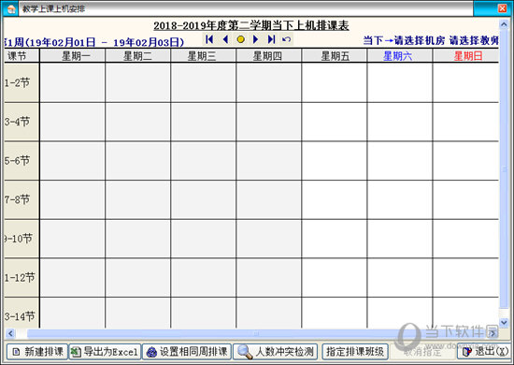This screenshot has height=365, width=514.
Task: Select the 3-4节 row header
Action: [21, 122]
